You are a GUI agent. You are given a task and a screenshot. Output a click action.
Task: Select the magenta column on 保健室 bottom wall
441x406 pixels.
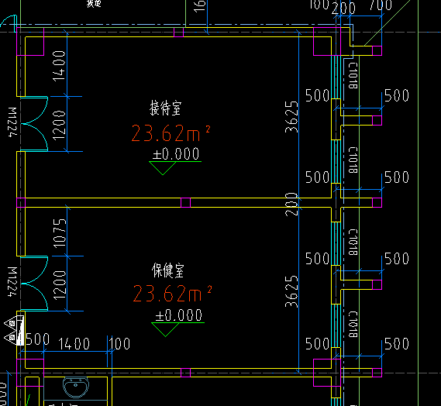click(186, 373)
